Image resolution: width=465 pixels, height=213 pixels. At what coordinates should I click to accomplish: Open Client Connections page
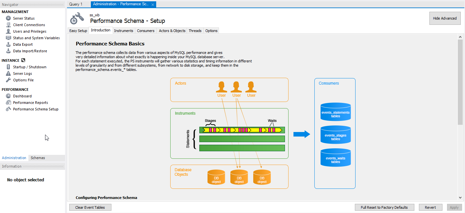[29, 25]
